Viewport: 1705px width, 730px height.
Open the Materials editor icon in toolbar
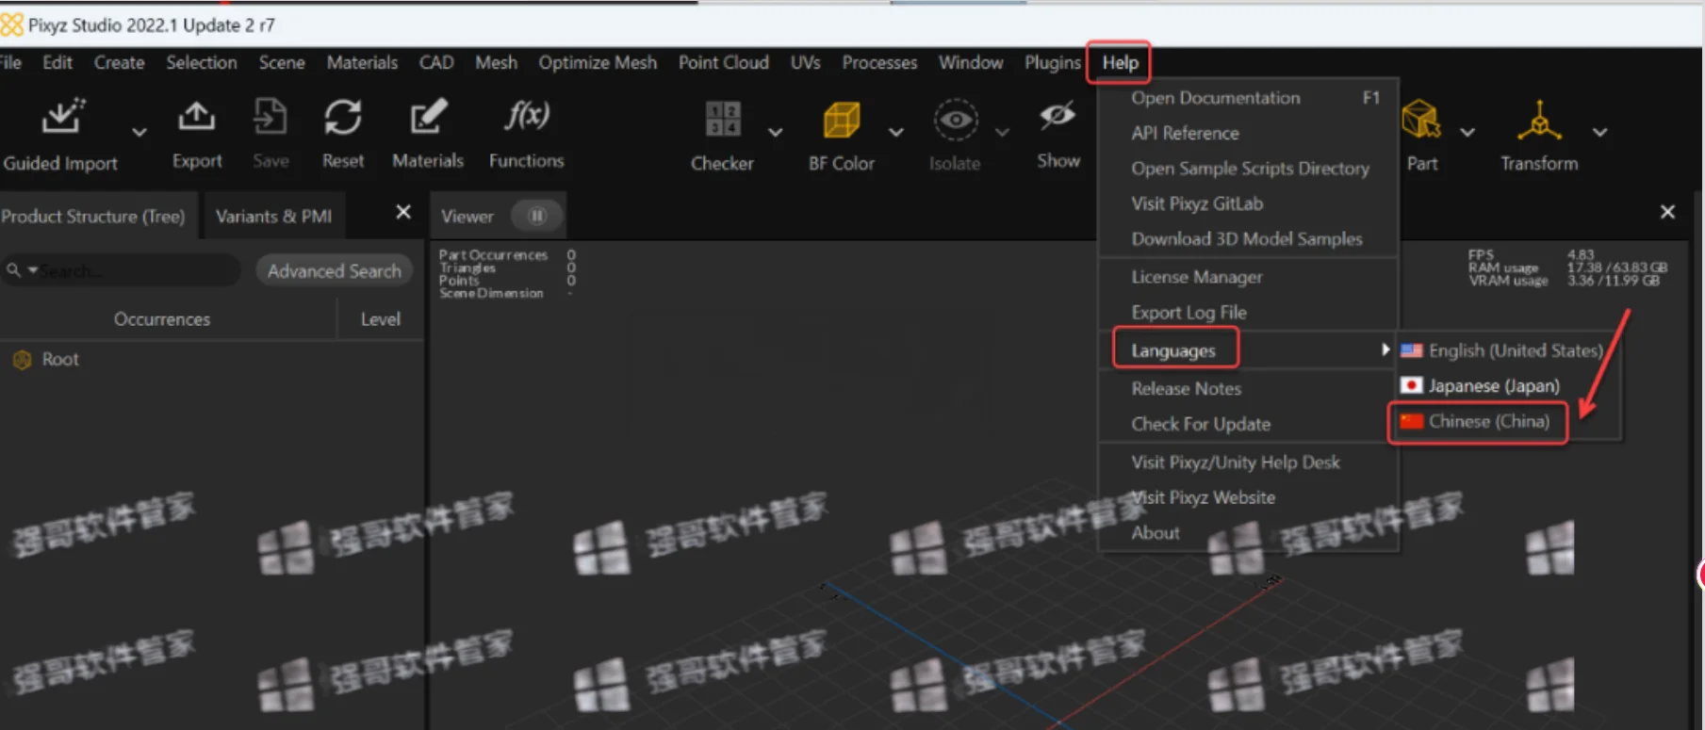(428, 118)
